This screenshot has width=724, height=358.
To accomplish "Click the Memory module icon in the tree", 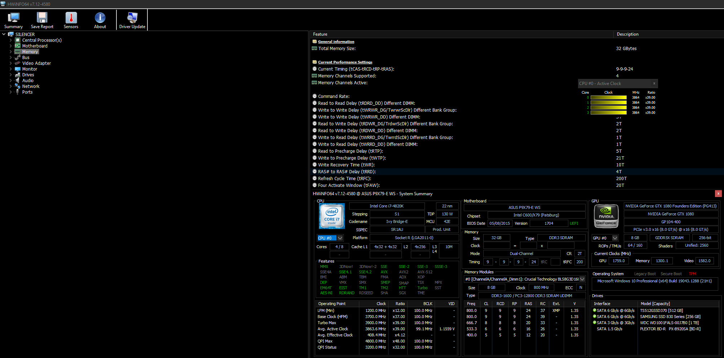I will (x=18, y=52).
